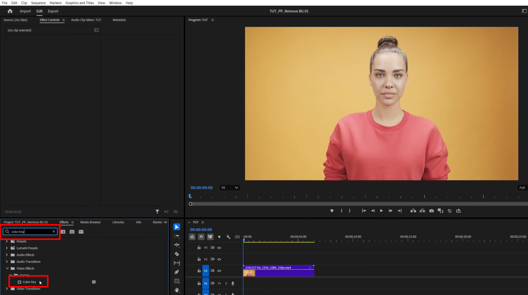The image size is (528, 295).
Task: Open the timeline display settings wrench
Action: coord(228,237)
